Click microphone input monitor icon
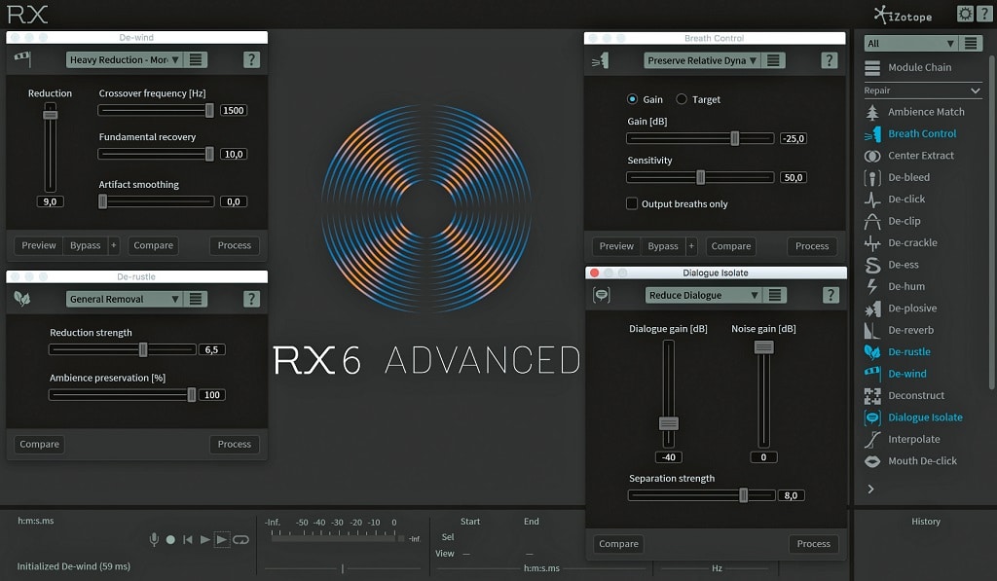This screenshot has width=997, height=581. (x=154, y=540)
